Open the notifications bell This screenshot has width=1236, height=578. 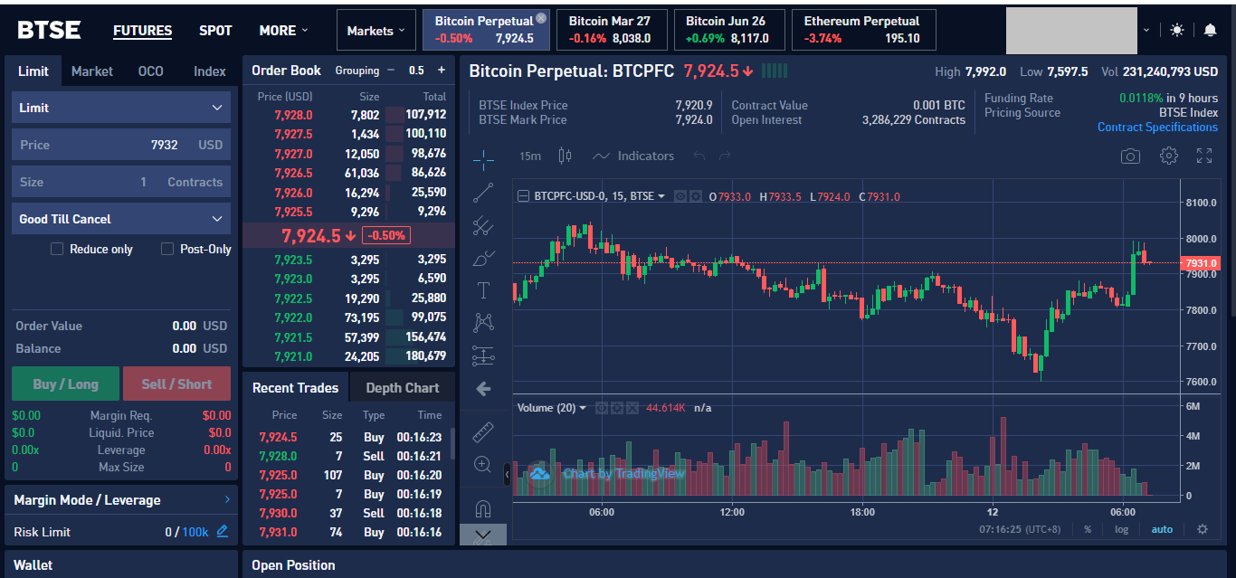pyautogui.click(x=1210, y=30)
